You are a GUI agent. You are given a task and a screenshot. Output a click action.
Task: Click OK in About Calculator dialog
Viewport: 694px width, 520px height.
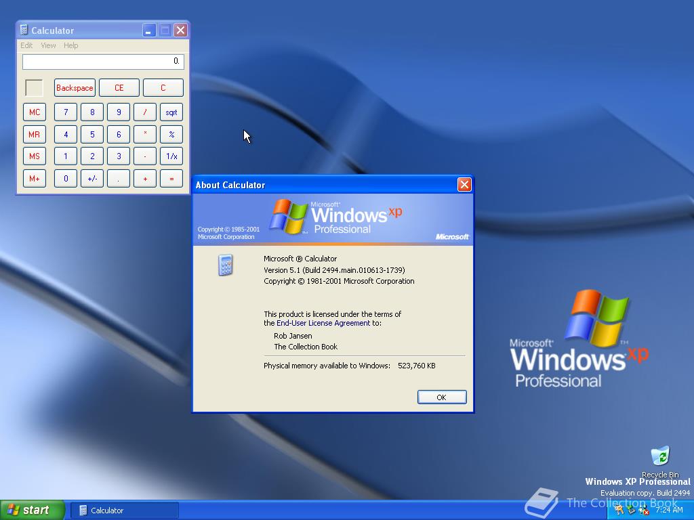(442, 397)
